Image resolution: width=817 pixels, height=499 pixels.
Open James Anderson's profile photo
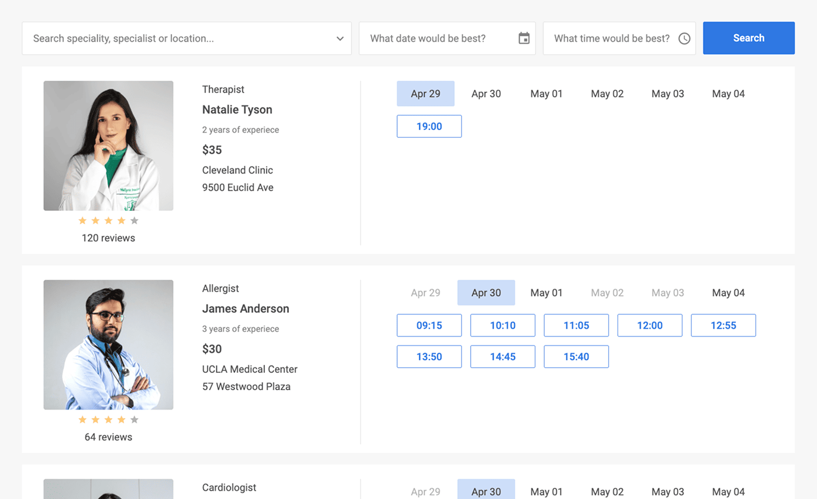(x=108, y=345)
